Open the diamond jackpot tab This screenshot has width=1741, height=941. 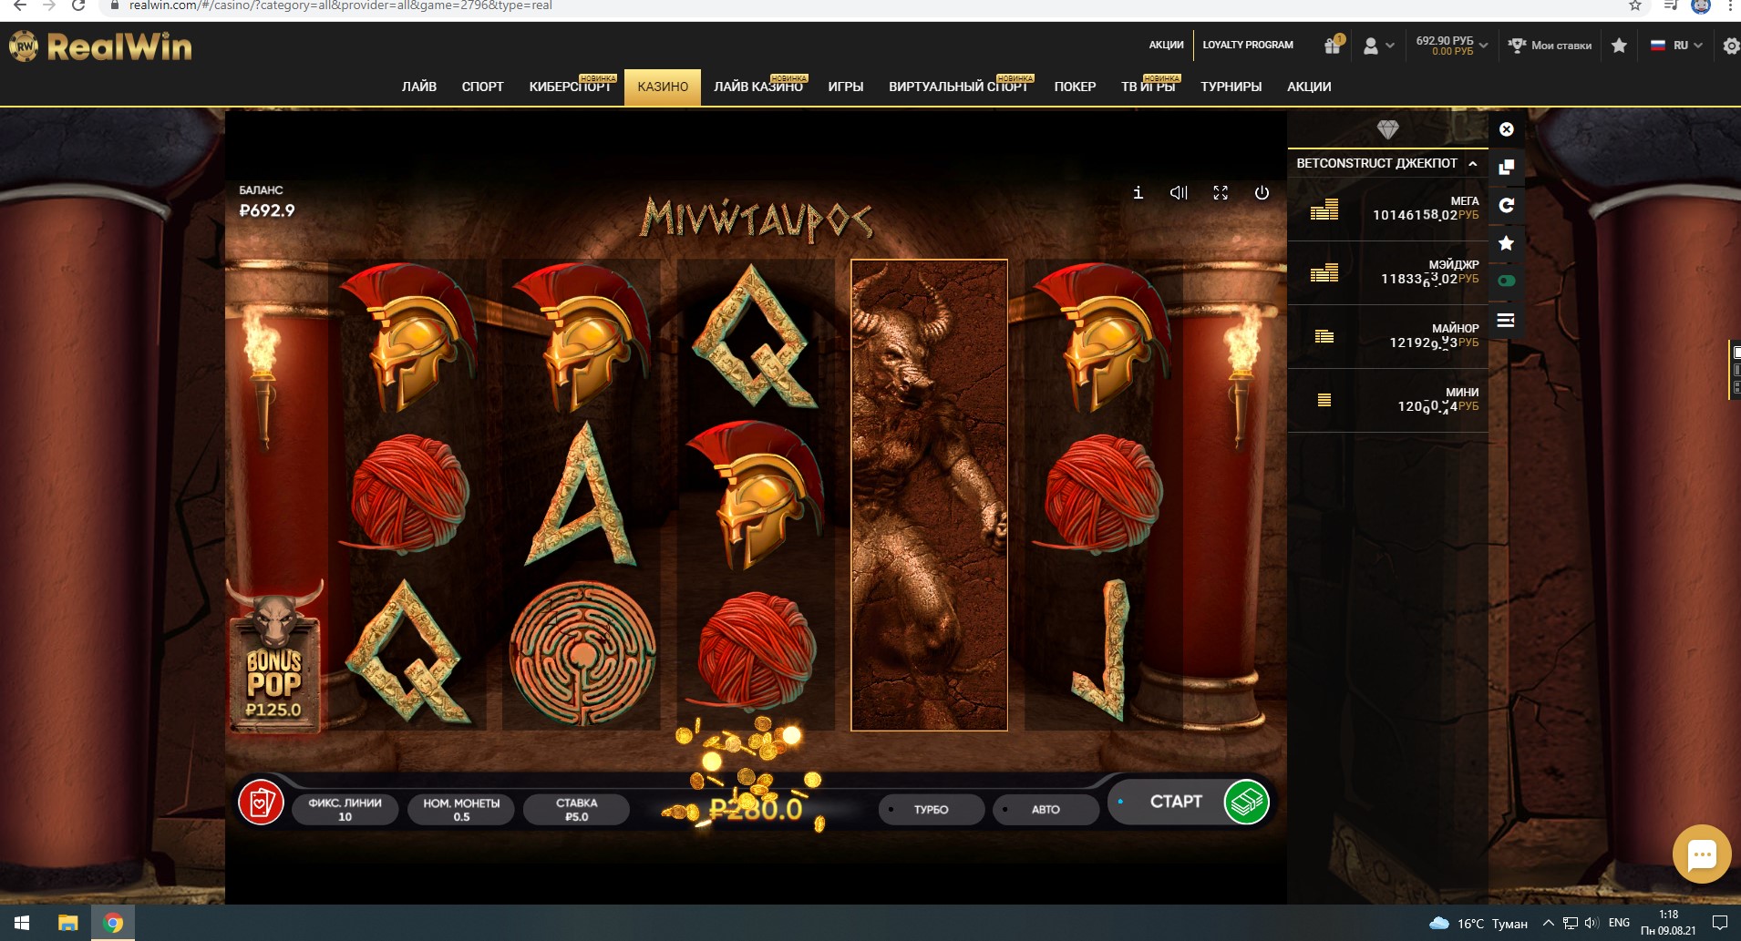pos(1387,129)
